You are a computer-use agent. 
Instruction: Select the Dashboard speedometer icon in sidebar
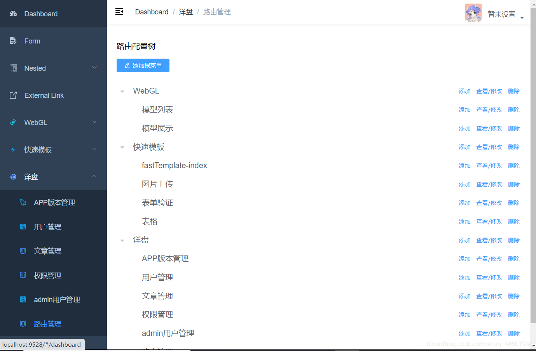coord(13,14)
